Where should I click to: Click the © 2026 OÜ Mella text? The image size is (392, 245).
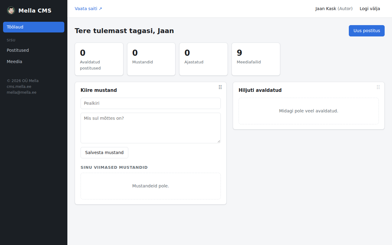(23, 81)
